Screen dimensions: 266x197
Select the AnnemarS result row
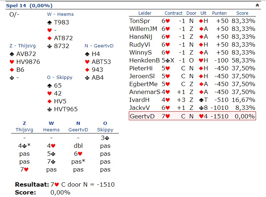[192, 92]
